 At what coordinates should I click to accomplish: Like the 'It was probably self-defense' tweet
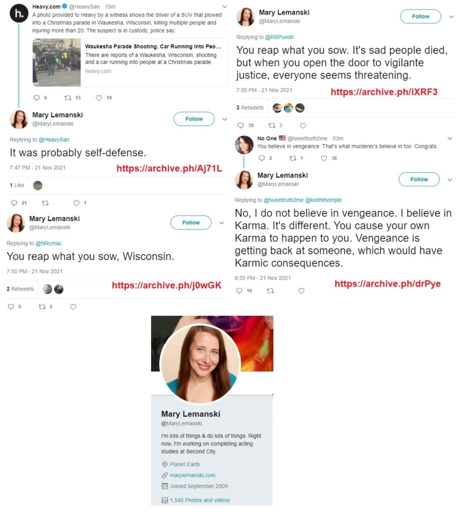(x=76, y=203)
